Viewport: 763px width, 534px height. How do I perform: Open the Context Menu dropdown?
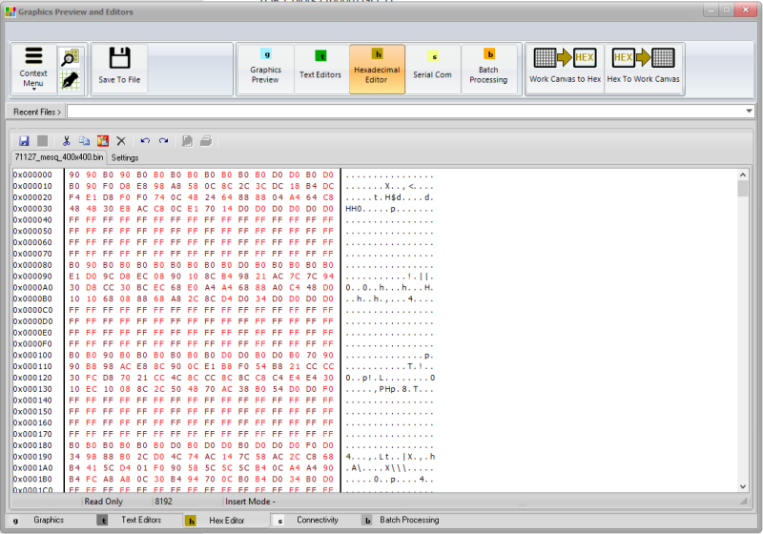click(33, 69)
